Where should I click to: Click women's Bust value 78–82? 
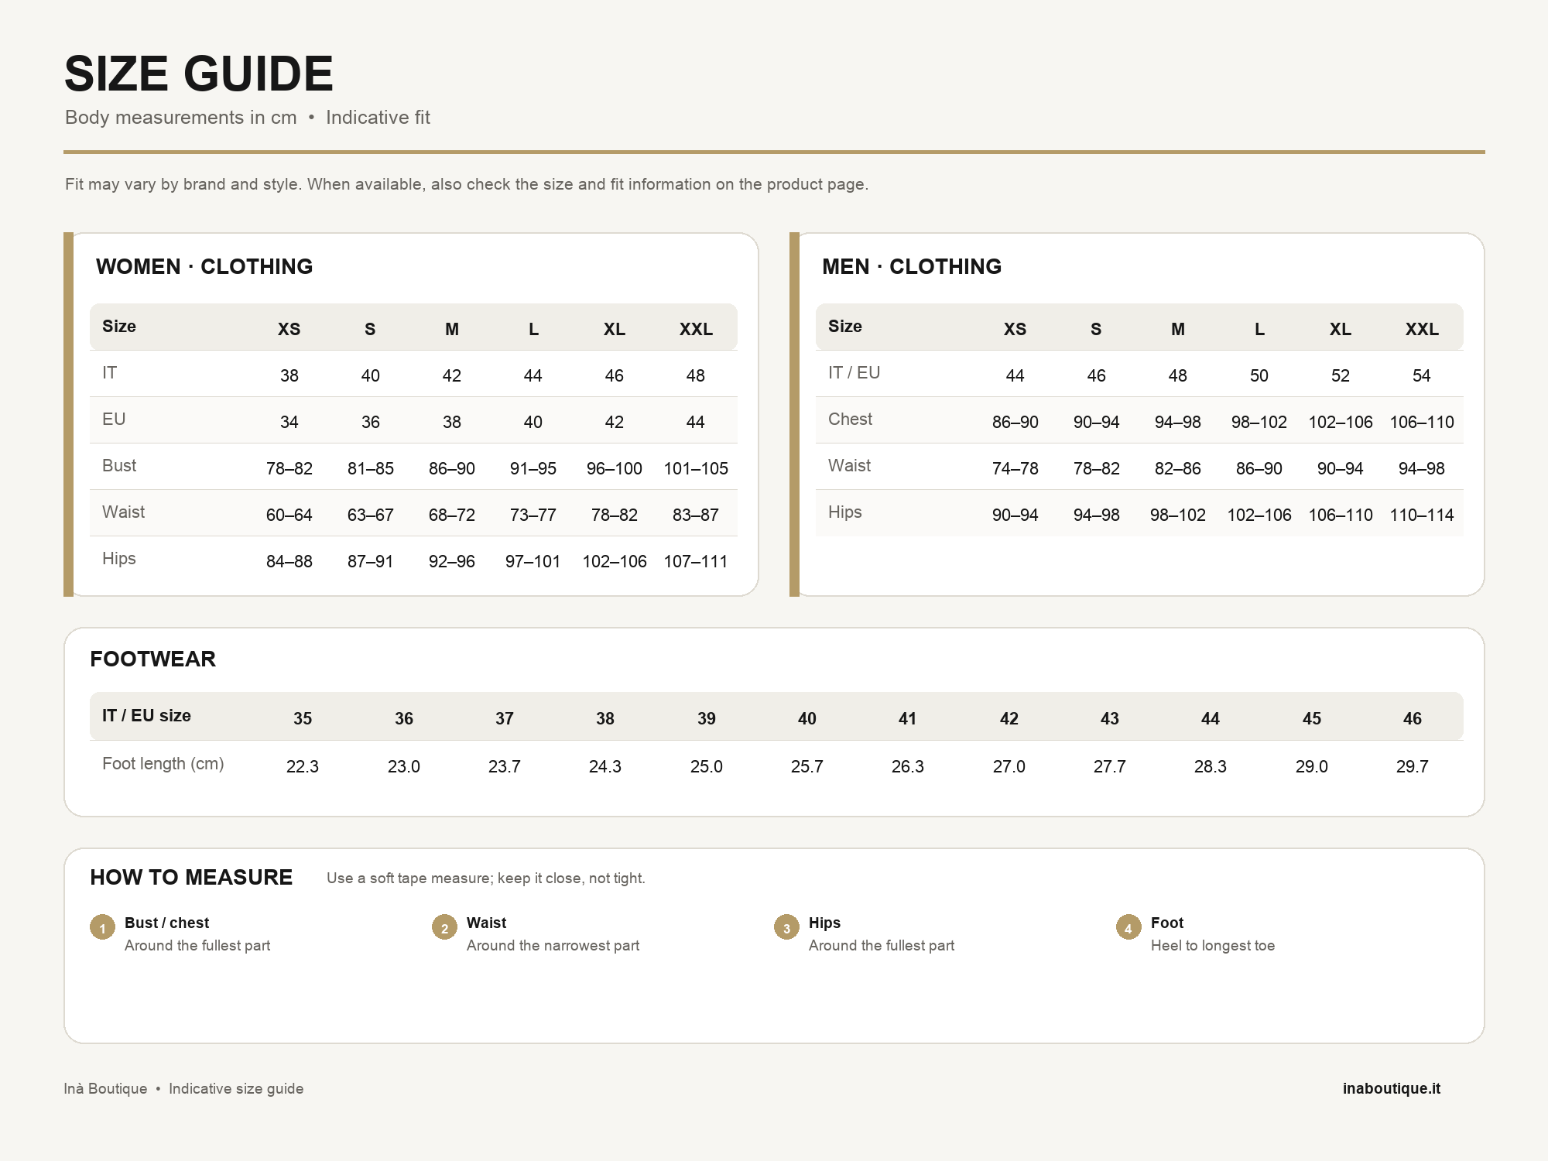pos(289,468)
